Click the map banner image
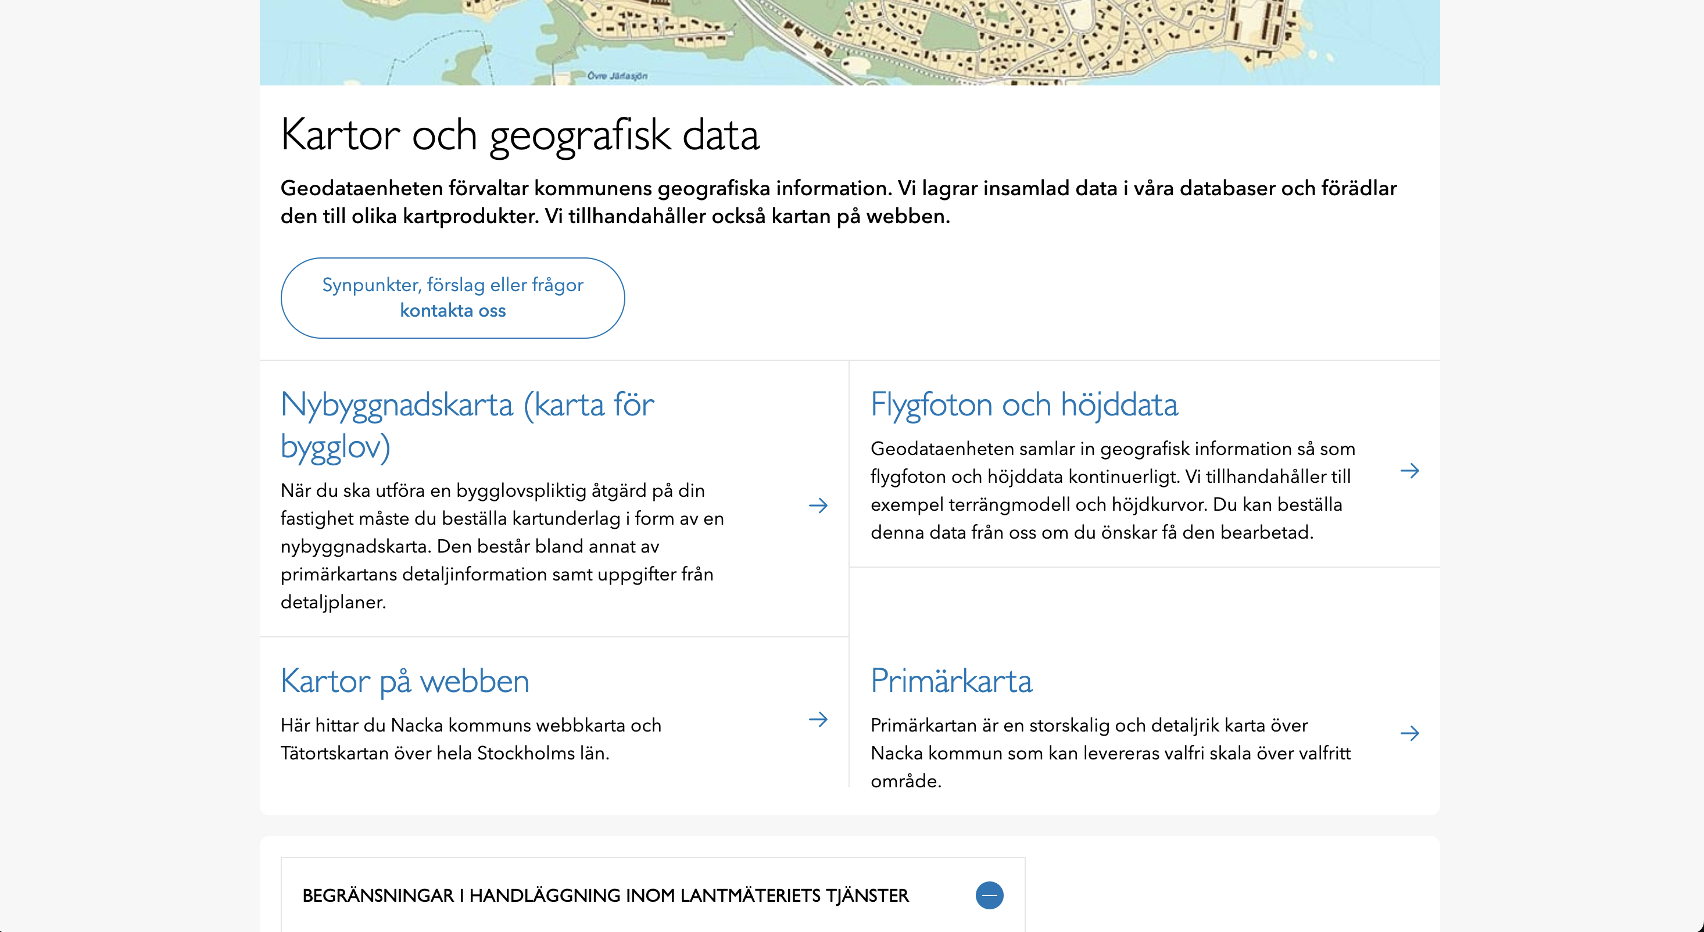 click(849, 42)
